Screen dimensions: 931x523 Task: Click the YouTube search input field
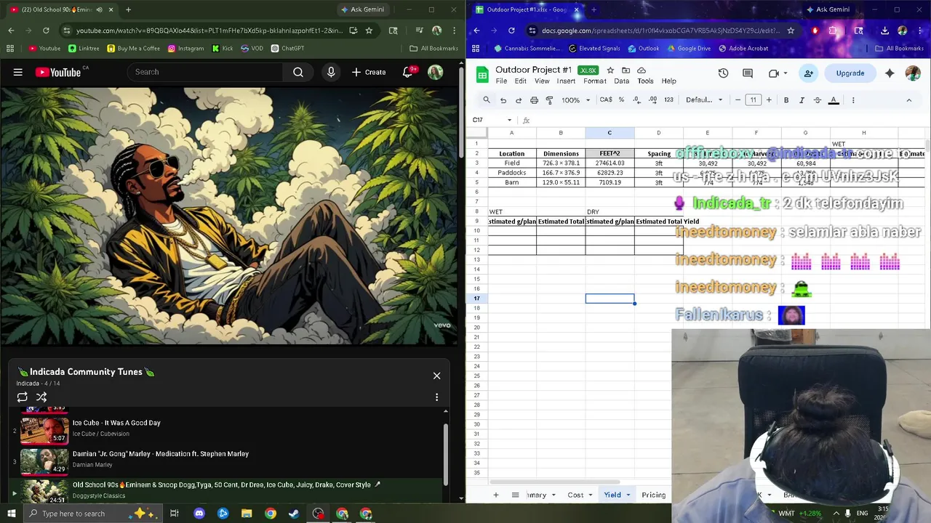point(205,72)
